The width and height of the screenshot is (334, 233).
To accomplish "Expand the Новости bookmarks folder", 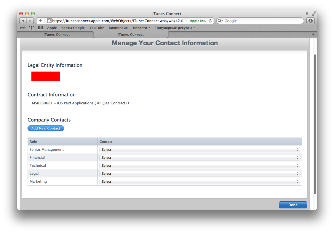I will 141,27.
